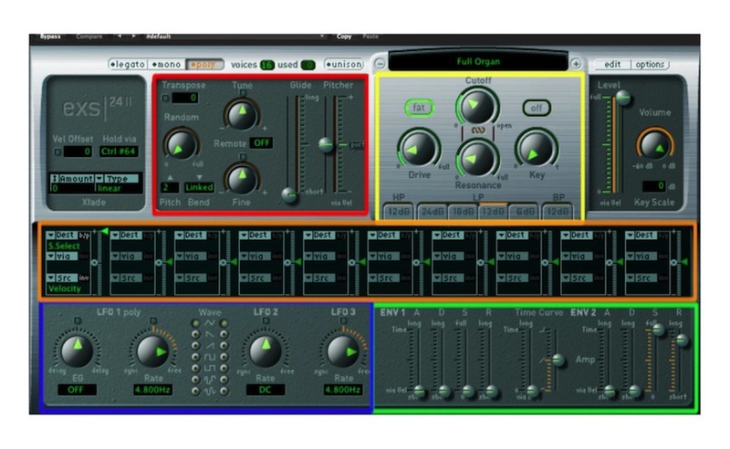Screen dimensions: 730x449
Task: Turn on the filter off switch
Action: coord(536,108)
